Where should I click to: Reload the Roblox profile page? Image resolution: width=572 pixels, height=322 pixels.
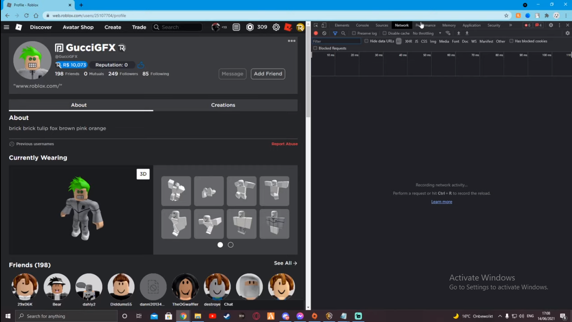tap(26, 16)
